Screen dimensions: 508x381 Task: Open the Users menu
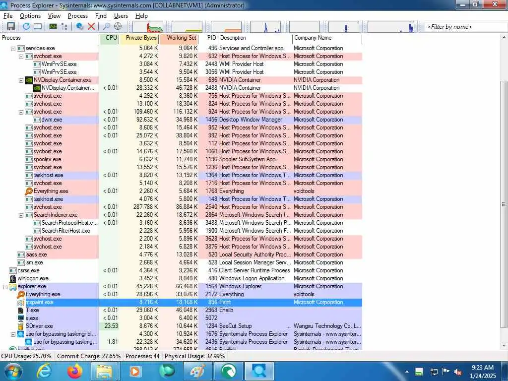click(x=121, y=16)
